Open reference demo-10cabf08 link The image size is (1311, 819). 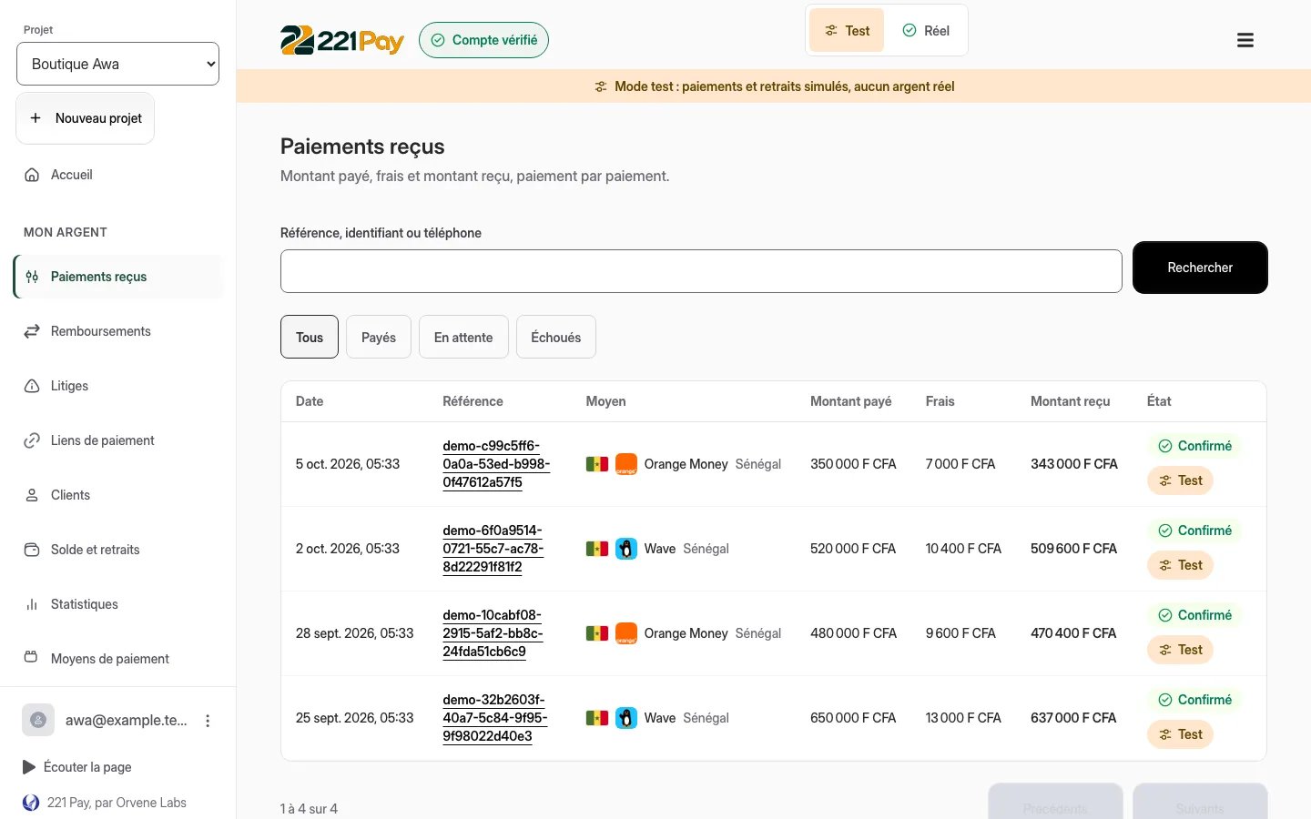tap(493, 633)
